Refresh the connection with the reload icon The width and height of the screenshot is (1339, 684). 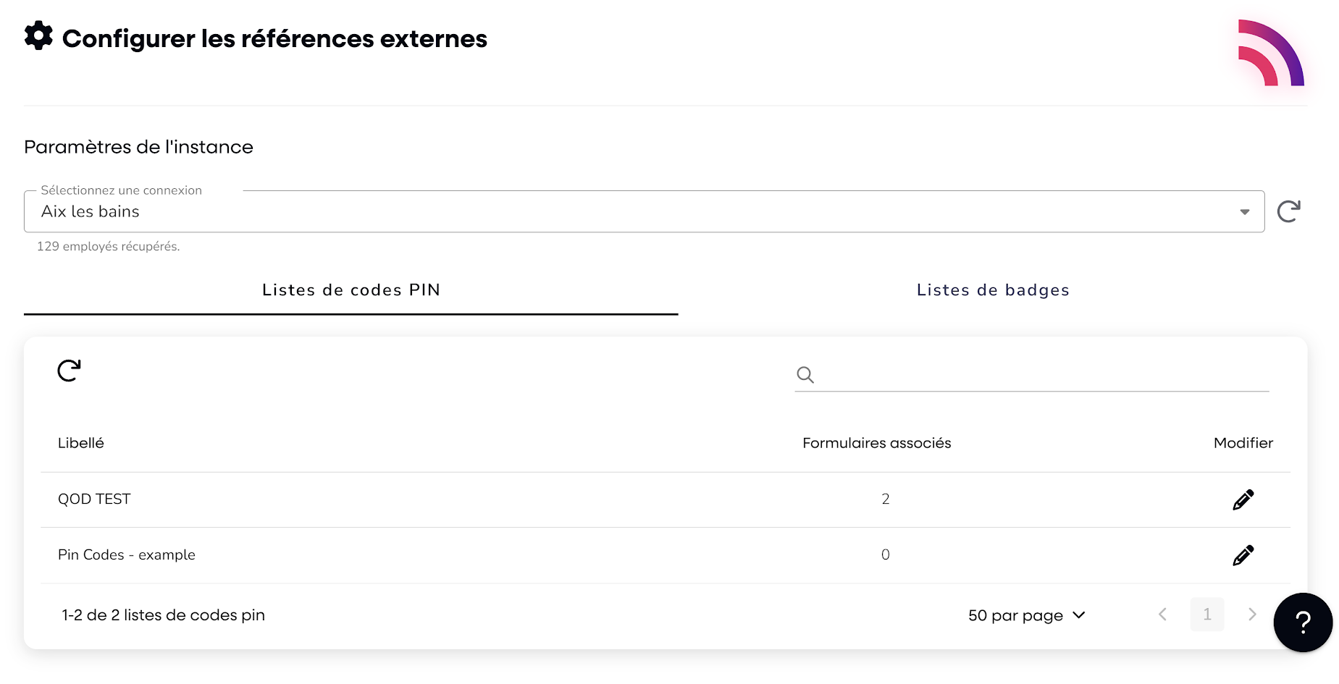[1288, 211]
